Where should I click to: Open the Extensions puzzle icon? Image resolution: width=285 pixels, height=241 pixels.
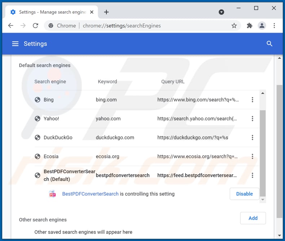tap(250, 26)
